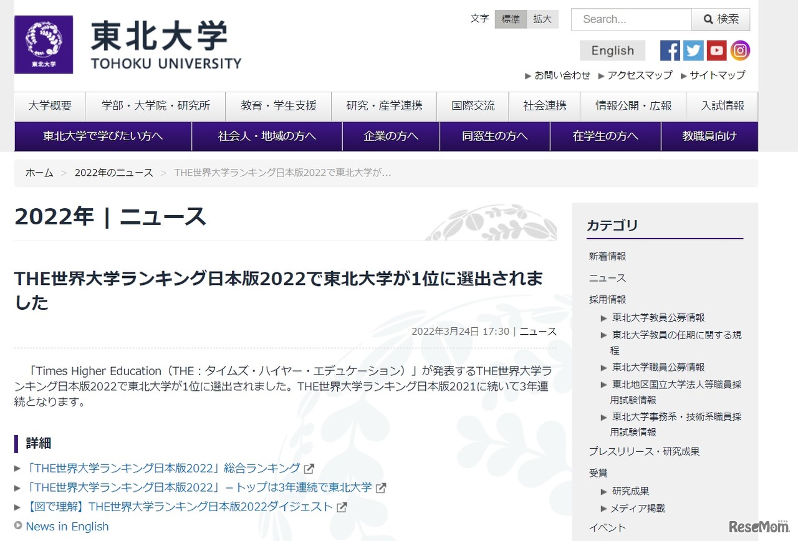Go to 2022年のニュース breadcrumb
The height and width of the screenshot is (541, 798).
(x=114, y=173)
